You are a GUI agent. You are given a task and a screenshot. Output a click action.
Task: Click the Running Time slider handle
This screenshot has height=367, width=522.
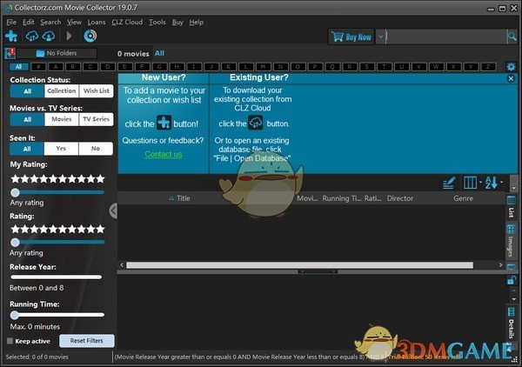pyautogui.click(x=14, y=315)
